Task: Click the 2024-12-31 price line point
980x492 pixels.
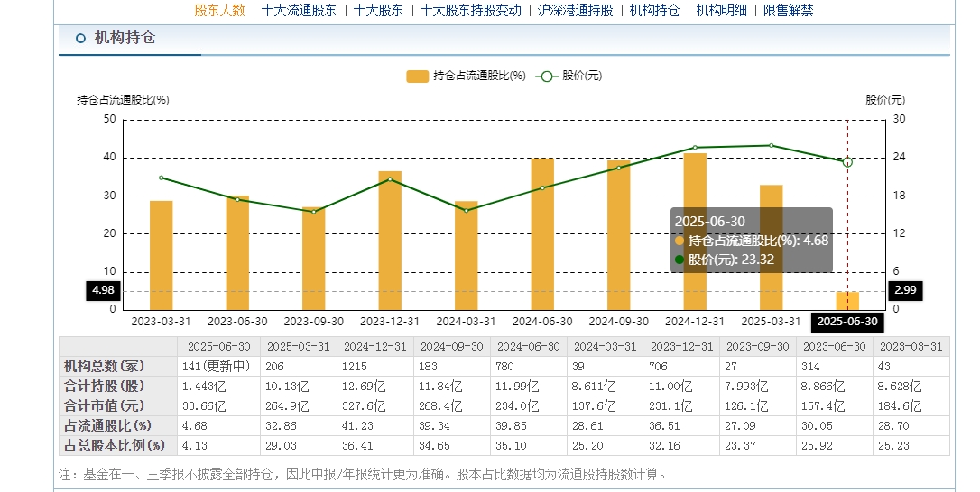Action: point(695,148)
